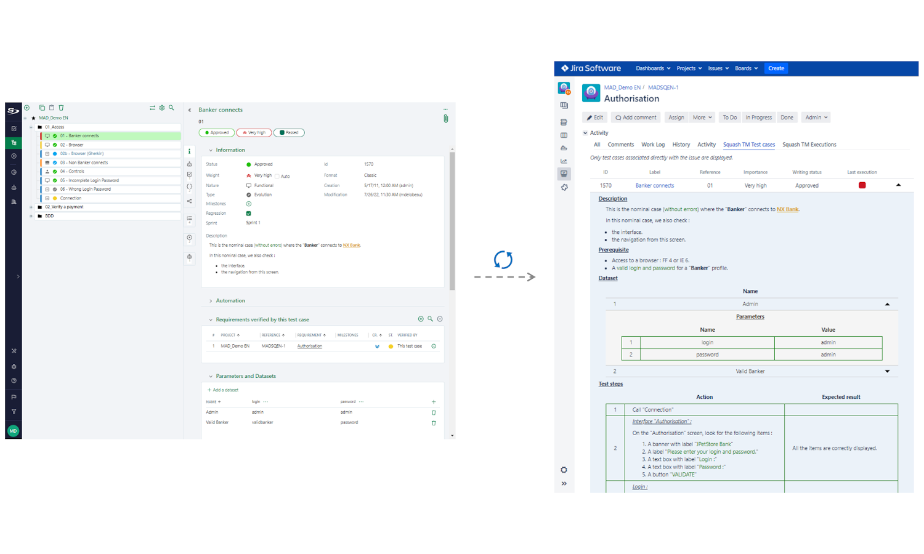Screen dimensions: 924x554
Task: Click the attachment paperclip icon
Action: (x=445, y=119)
